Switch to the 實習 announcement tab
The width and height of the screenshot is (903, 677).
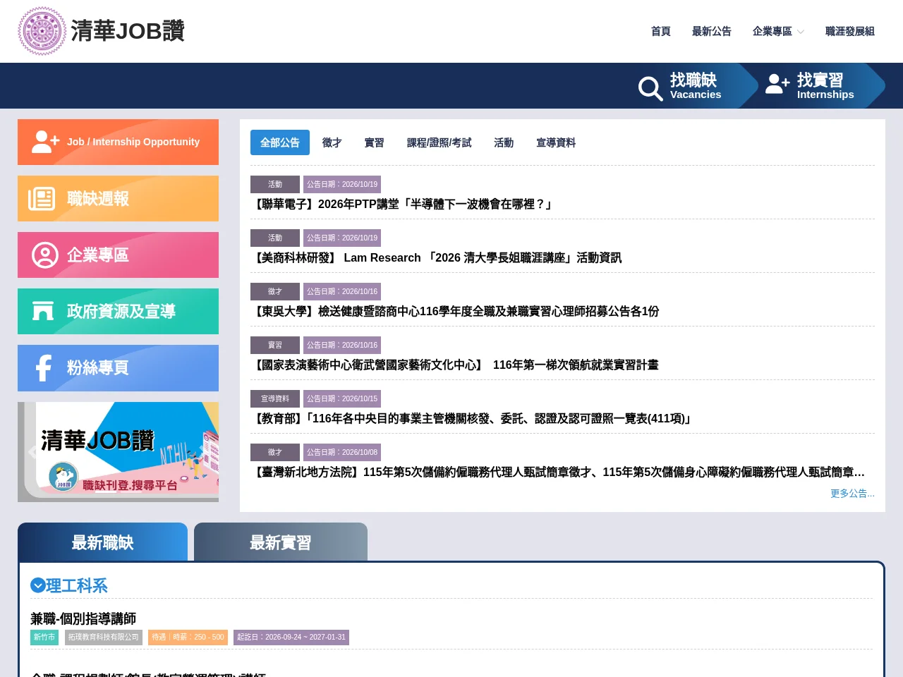tap(375, 142)
